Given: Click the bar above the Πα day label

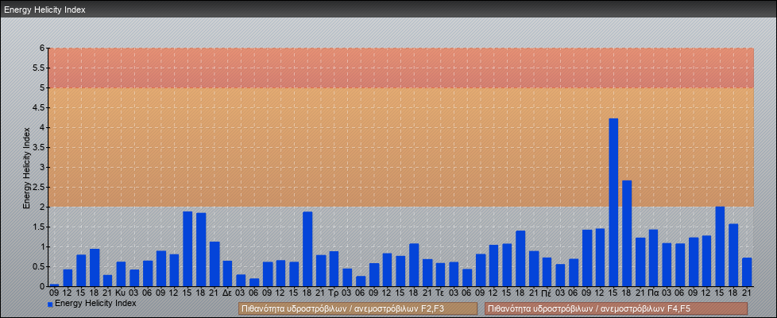Looking at the screenshot, I should 654,258.
